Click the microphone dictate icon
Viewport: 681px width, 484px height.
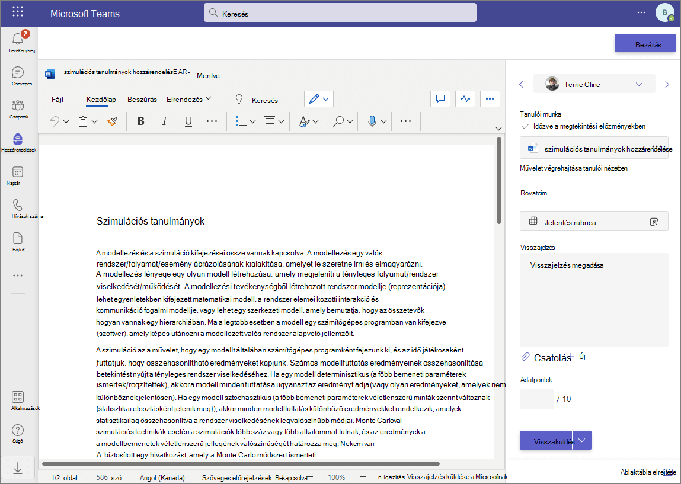click(372, 121)
